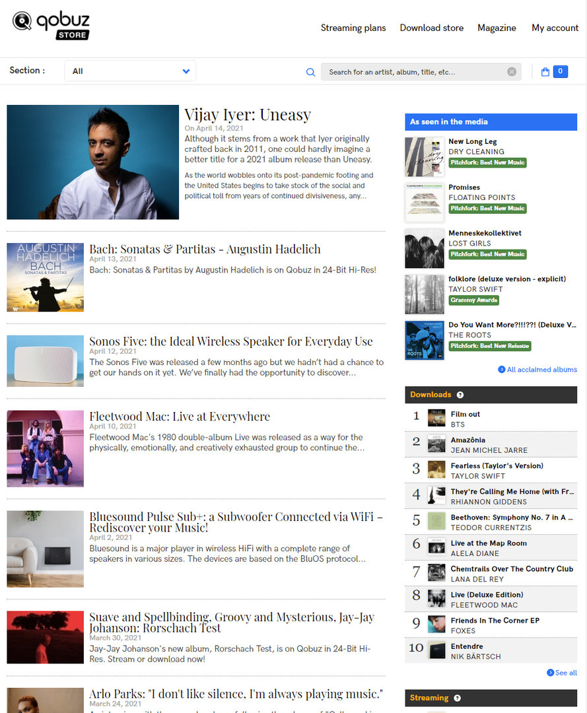
Task: Go to Magazine section
Action: pos(497,28)
